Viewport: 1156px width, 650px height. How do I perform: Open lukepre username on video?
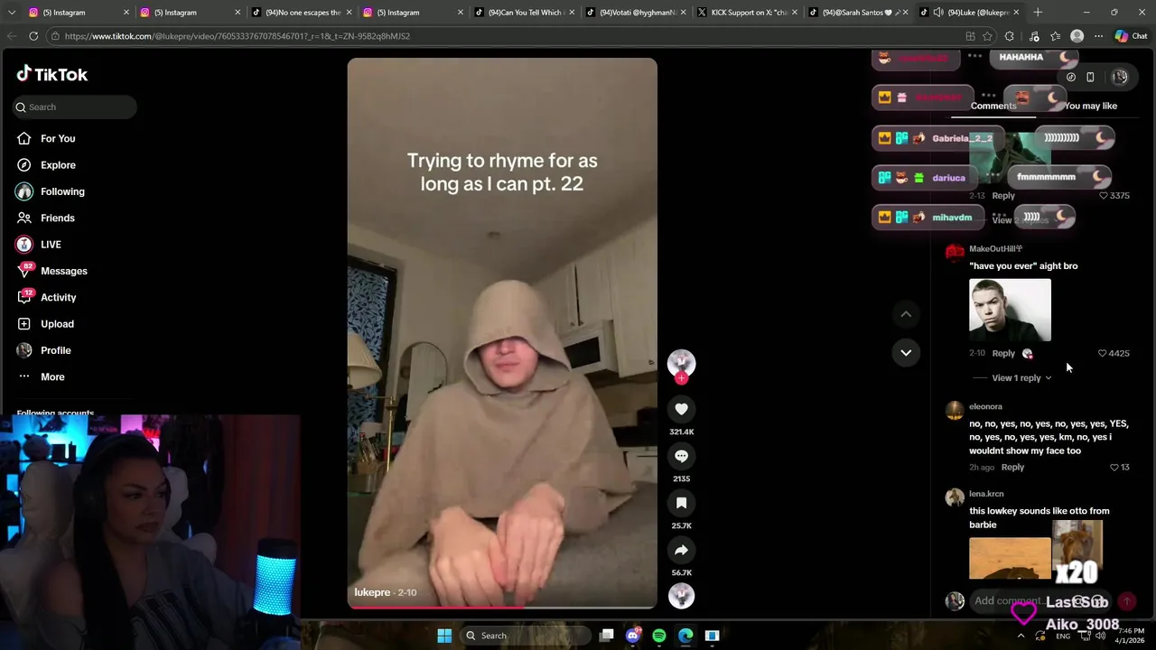[x=372, y=592]
